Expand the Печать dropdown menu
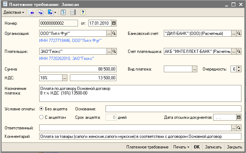This screenshot has width=246, height=153. (181, 147)
